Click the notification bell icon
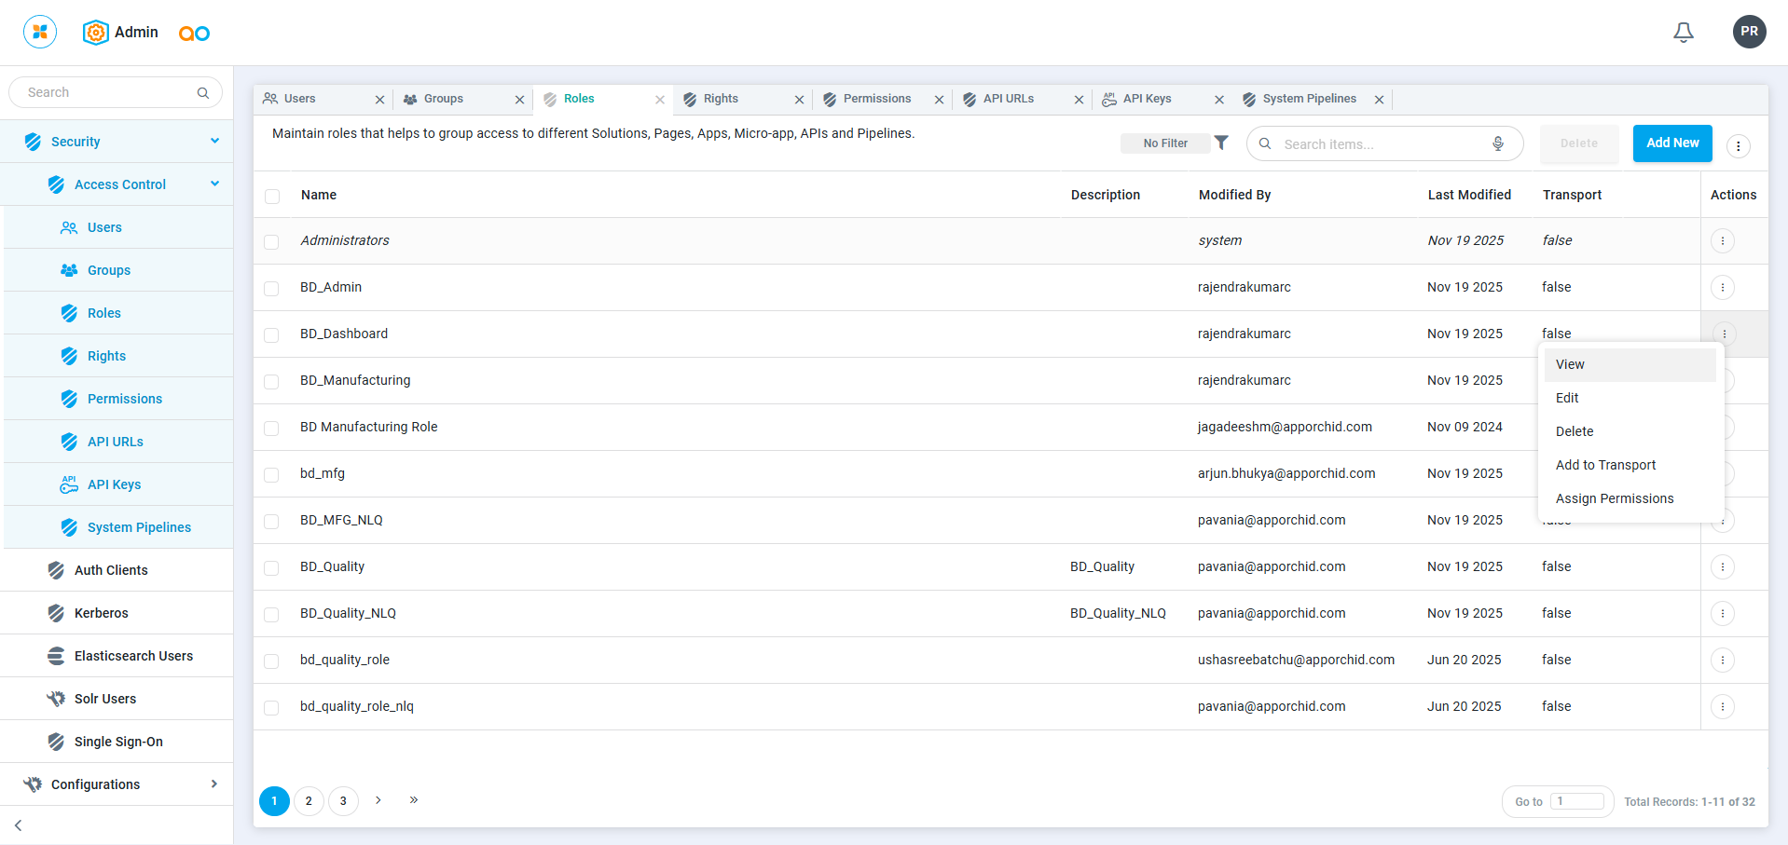The width and height of the screenshot is (1788, 845). [1683, 33]
